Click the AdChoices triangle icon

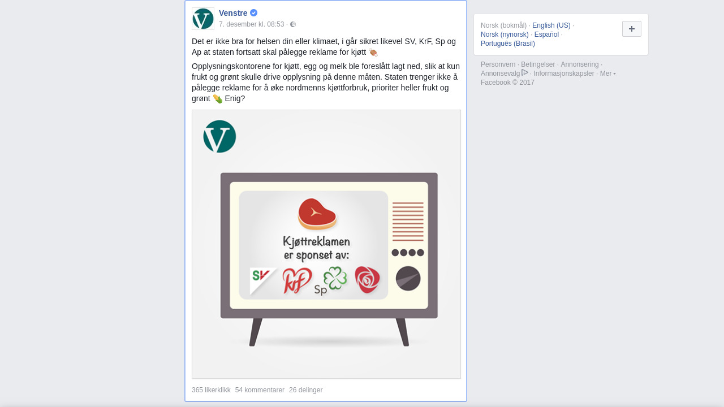click(x=525, y=72)
